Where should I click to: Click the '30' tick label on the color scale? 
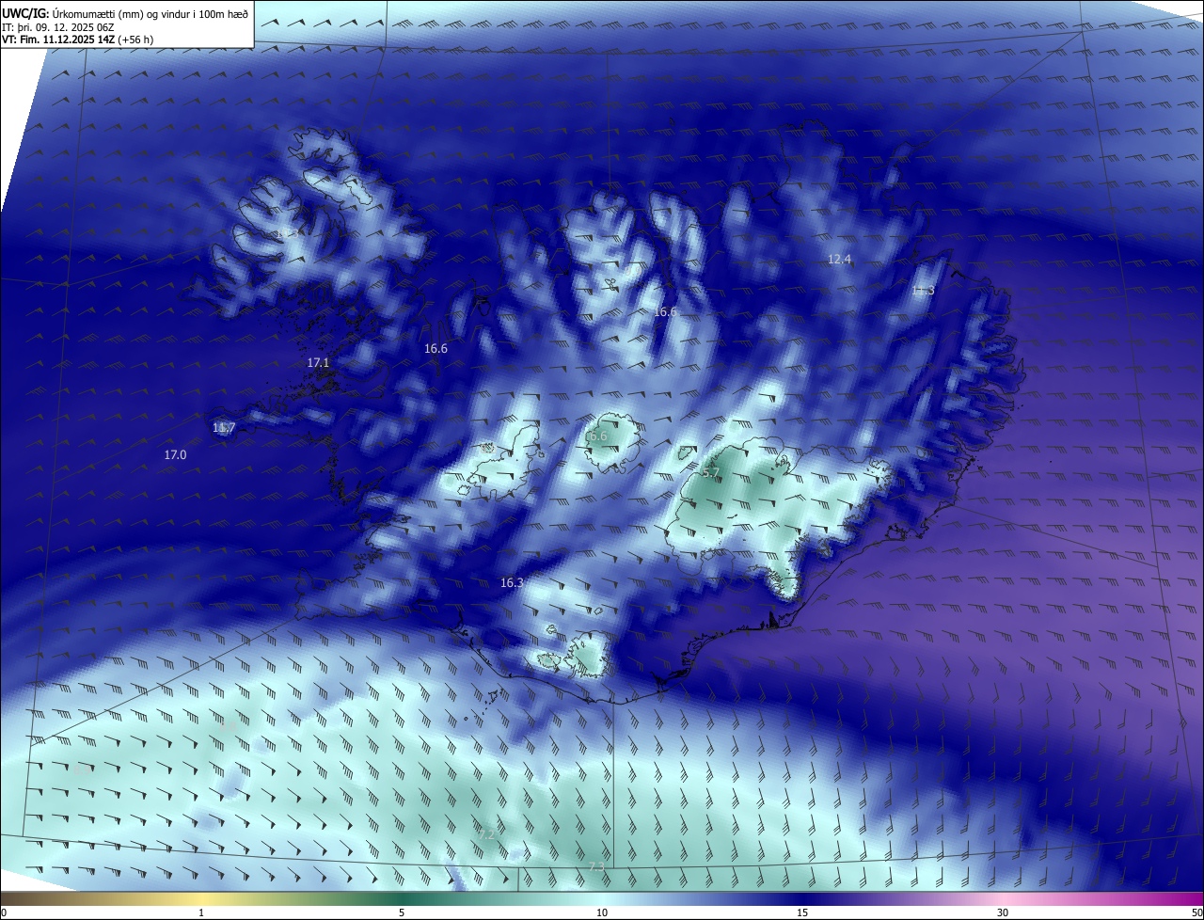pos(1003,912)
